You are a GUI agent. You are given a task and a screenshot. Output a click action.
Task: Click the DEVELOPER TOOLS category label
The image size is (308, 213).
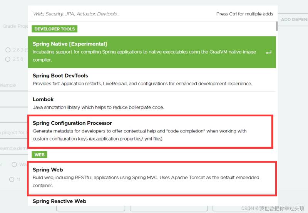tap(55, 29)
